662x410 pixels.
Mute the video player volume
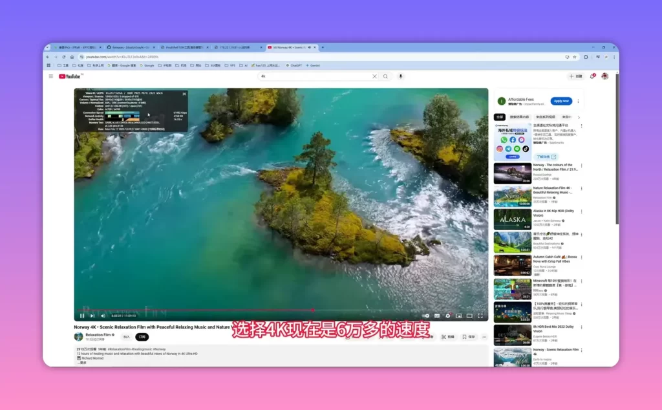(103, 316)
